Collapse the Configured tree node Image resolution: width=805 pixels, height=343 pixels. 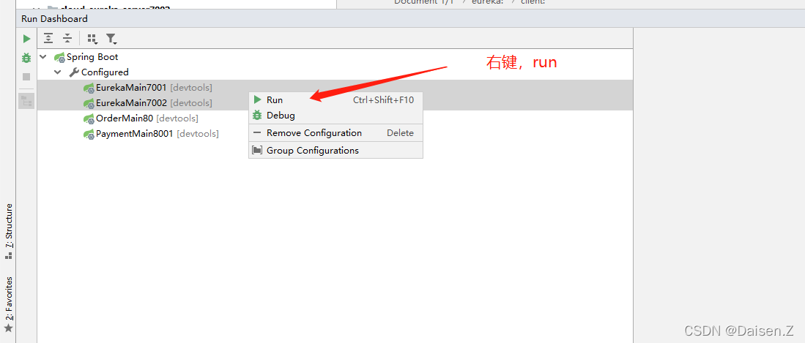point(58,72)
